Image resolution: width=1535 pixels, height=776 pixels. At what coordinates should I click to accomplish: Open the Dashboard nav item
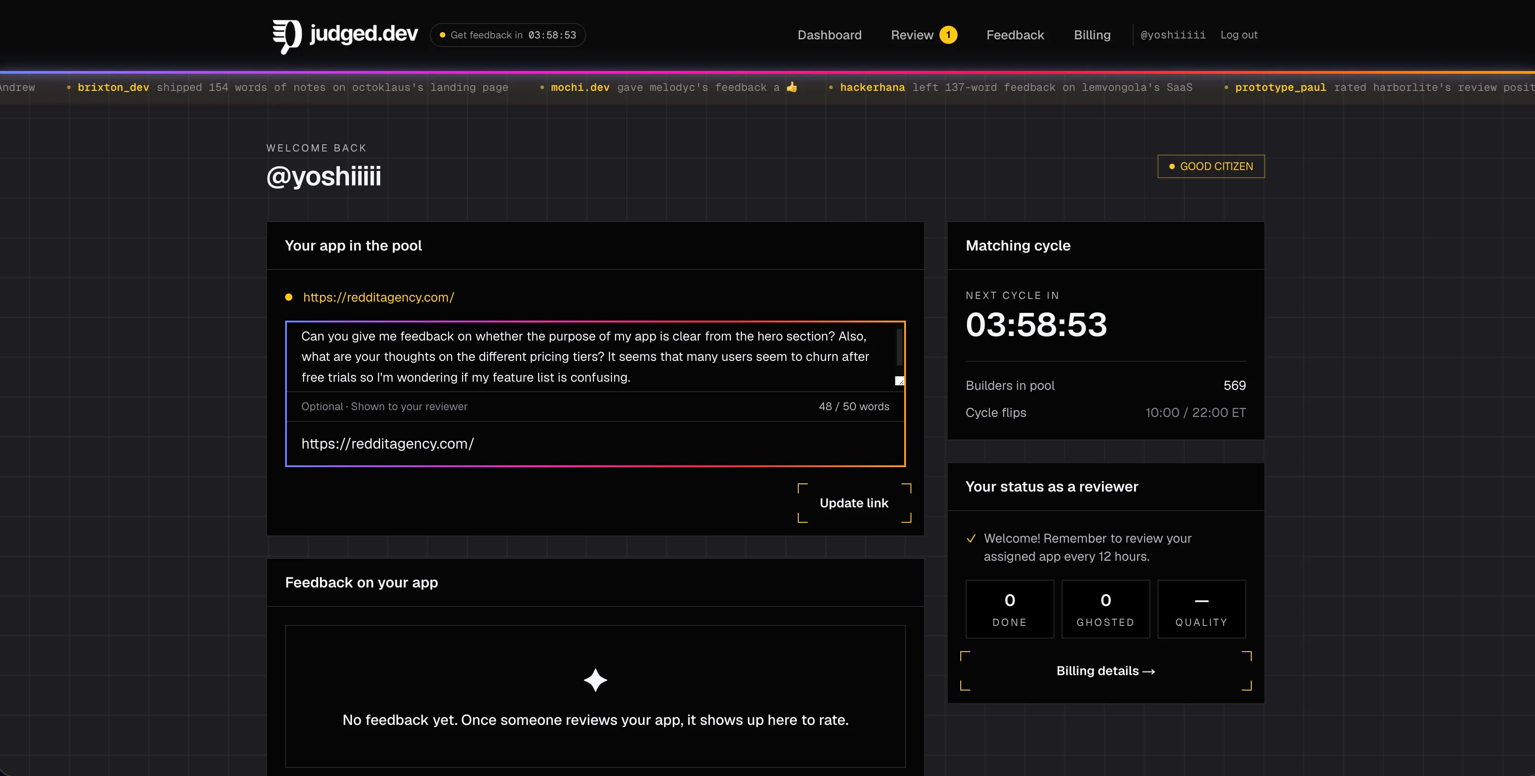(829, 35)
